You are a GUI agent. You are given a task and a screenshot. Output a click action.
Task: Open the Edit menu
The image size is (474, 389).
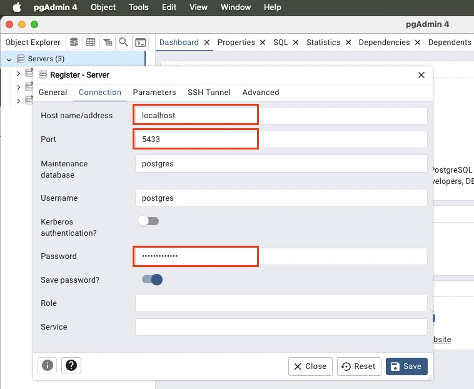tap(169, 8)
